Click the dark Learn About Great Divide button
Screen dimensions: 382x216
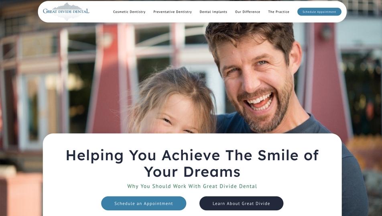tap(241, 203)
